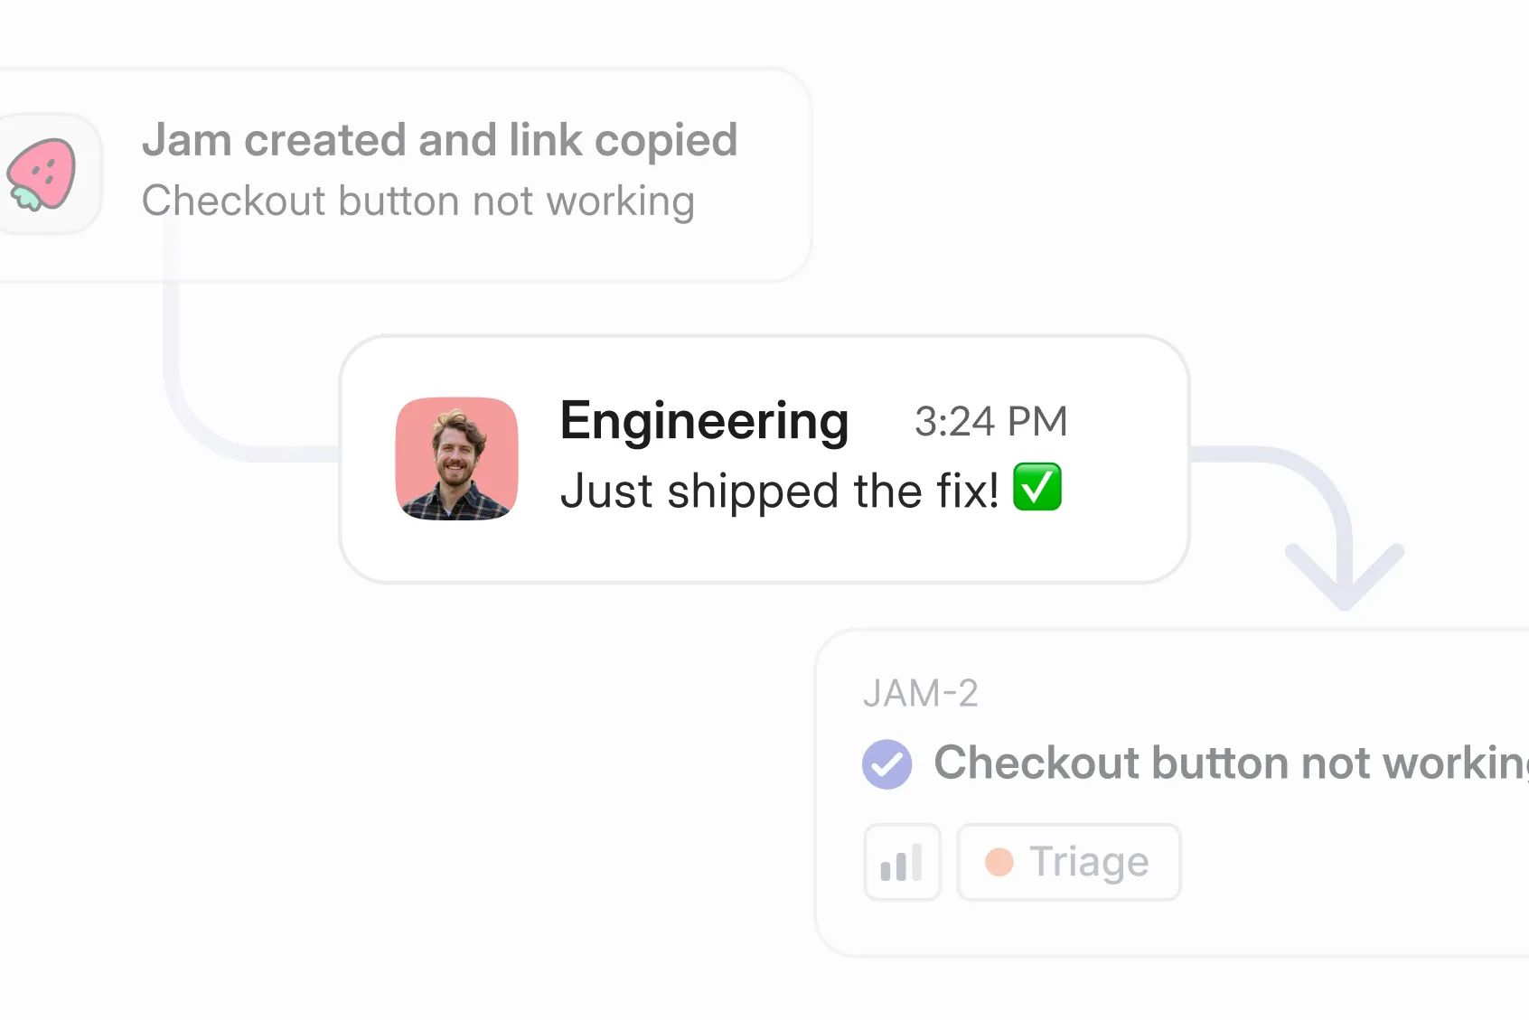
Task: Toggle the purple checkmark status circle
Action: [886, 764]
